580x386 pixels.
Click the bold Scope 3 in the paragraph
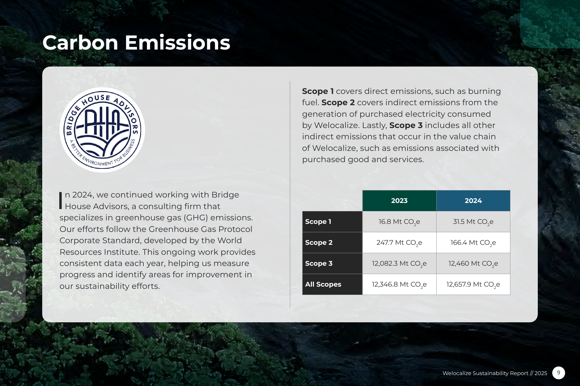tap(406, 125)
